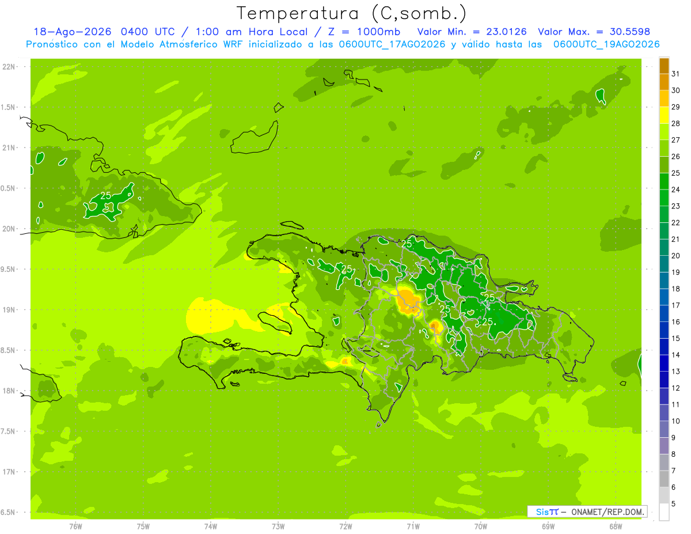The width and height of the screenshot is (691, 534).
Task: Click the gray 6 degree legend swatch
Action: pos(664,479)
